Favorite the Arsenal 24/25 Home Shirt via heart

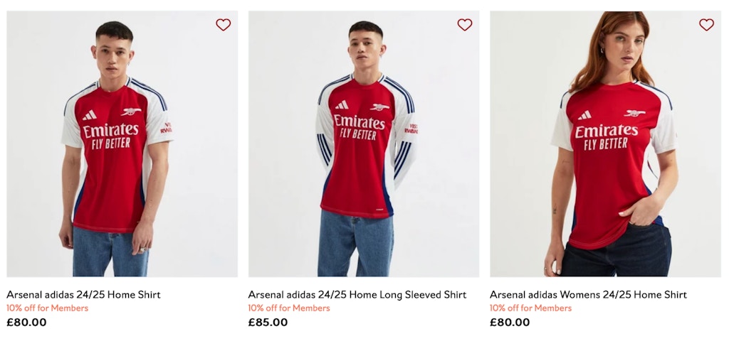coord(224,25)
